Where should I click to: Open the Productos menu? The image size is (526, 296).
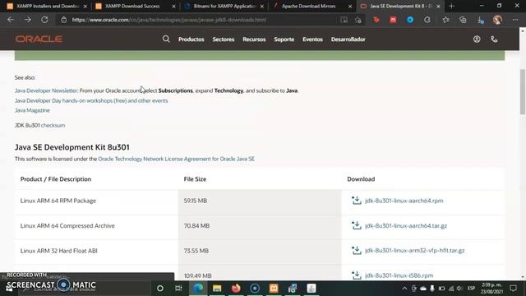[x=191, y=39]
